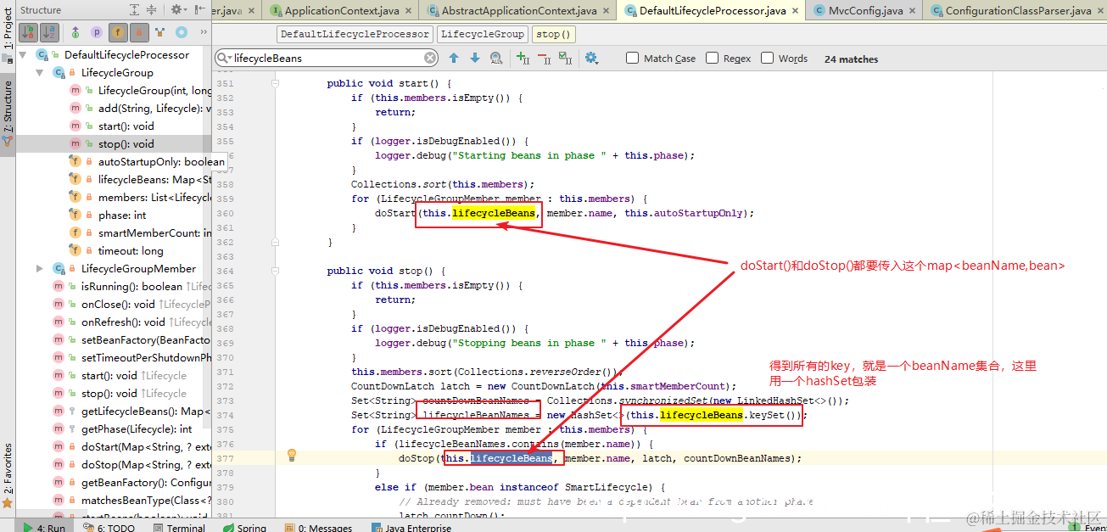Unselect occurrence red minus icon
The image size is (1107, 532).
pyautogui.click(x=544, y=59)
